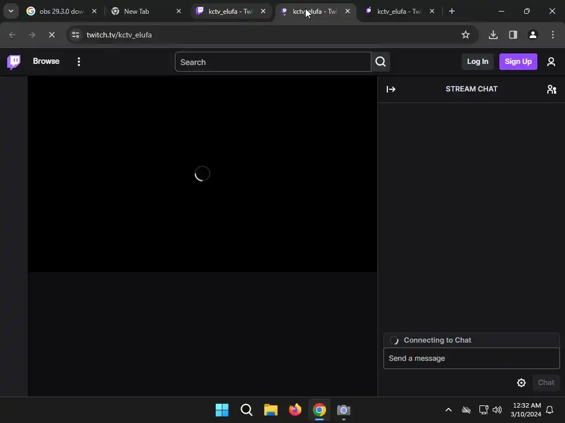Toggle the Chrome side panel
The width and height of the screenshot is (565, 423).
click(x=513, y=35)
